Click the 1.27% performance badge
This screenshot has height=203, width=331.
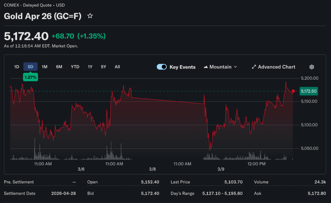(x=30, y=77)
